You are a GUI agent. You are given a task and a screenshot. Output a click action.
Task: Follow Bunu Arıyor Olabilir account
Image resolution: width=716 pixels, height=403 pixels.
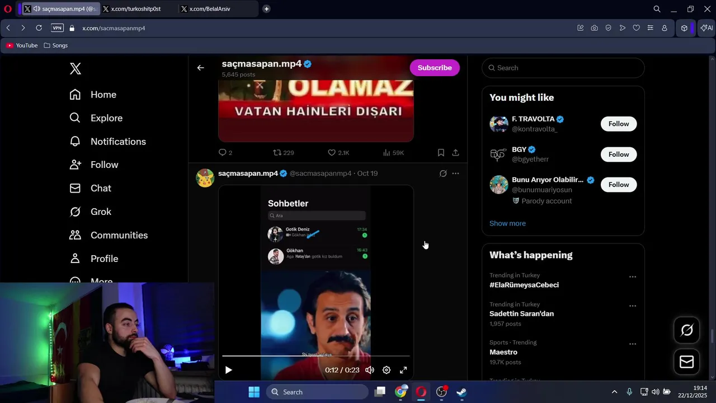(619, 185)
